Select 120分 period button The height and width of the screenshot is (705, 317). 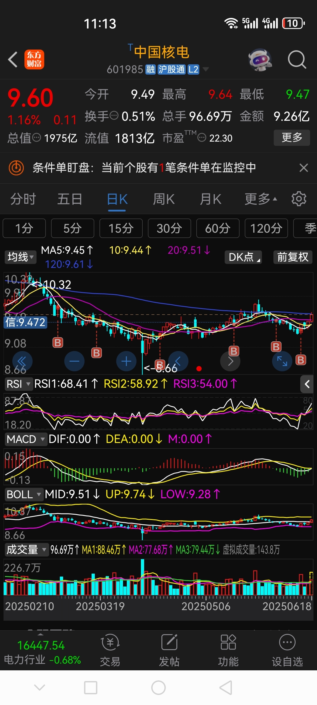click(266, 228)
